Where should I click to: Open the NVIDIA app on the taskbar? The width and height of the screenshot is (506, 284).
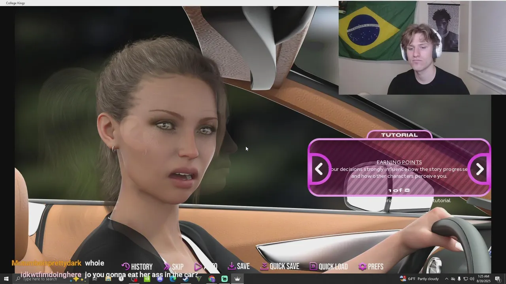point(147,279)
